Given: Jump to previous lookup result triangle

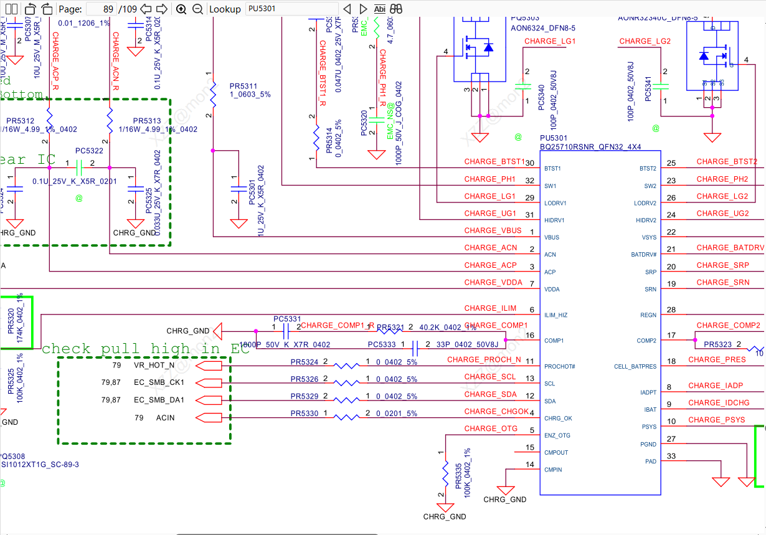Looking at the screenshot, I should [348, 9].
